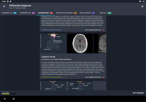Click 'Very common/important' label on Cerebral stroke
Screen dimensions: 146x102
click(93, 77)
